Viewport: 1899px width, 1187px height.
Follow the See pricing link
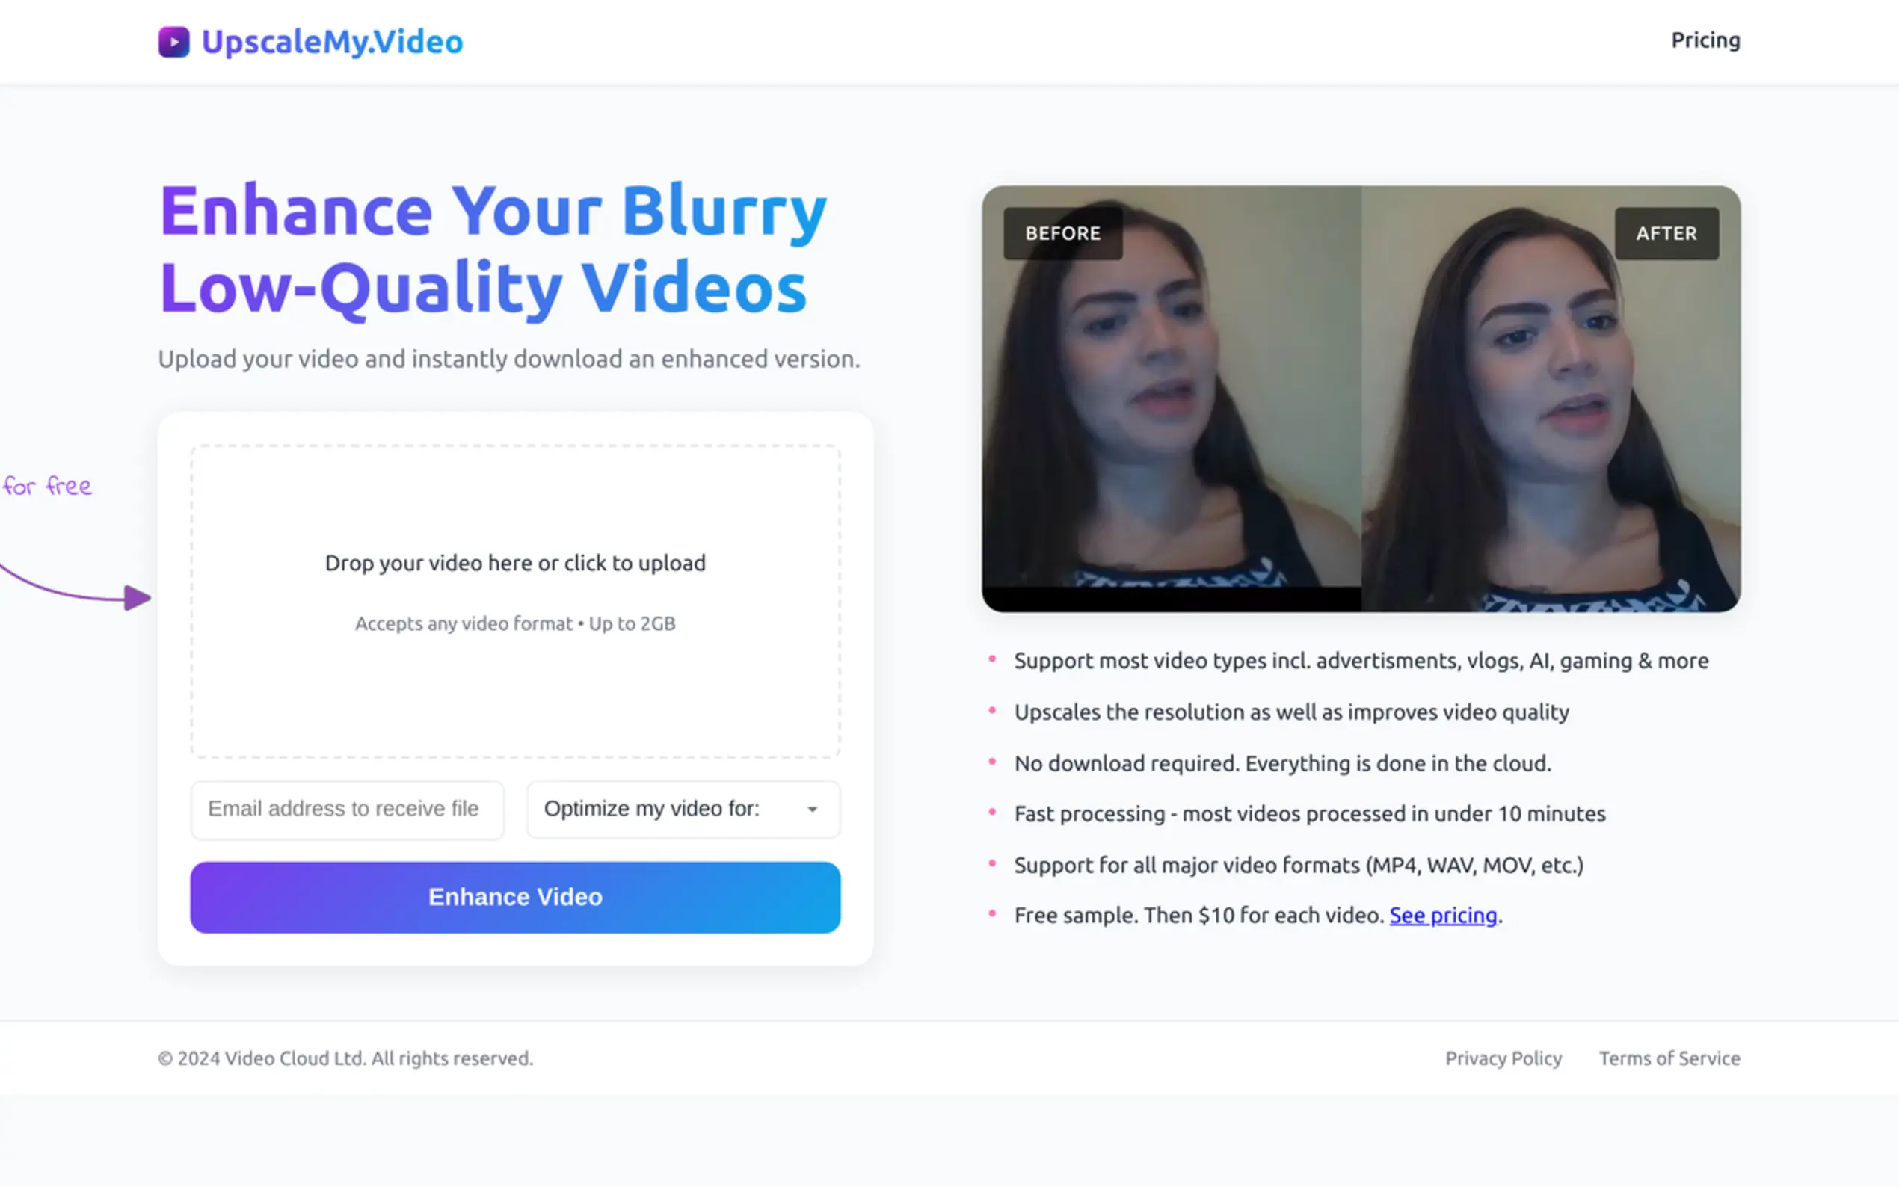pos(1443,916)
